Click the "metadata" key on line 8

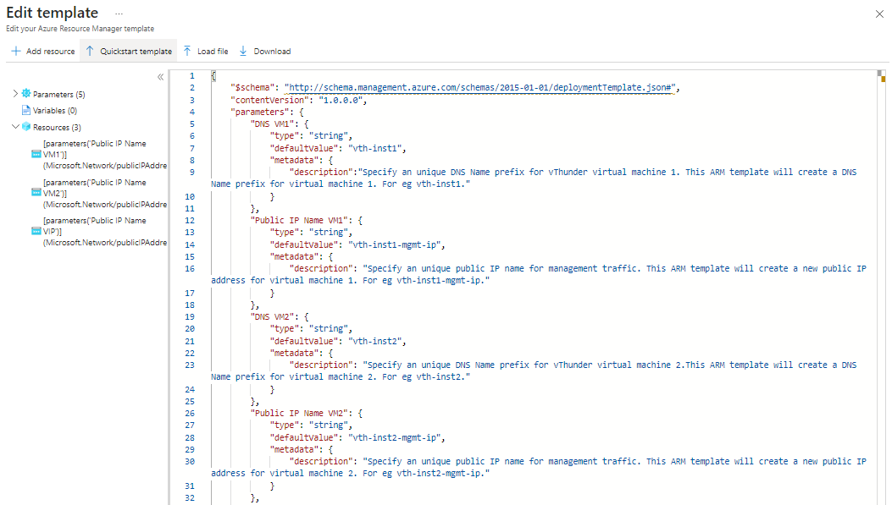click(x=294, y=160)
